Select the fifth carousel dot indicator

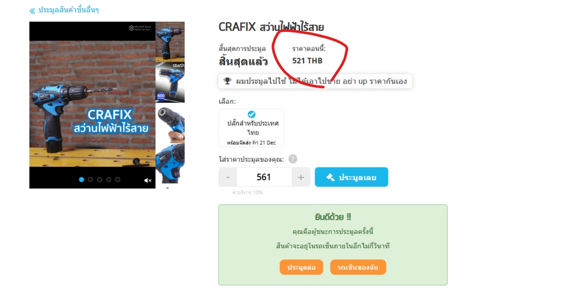tap(117, 179)
